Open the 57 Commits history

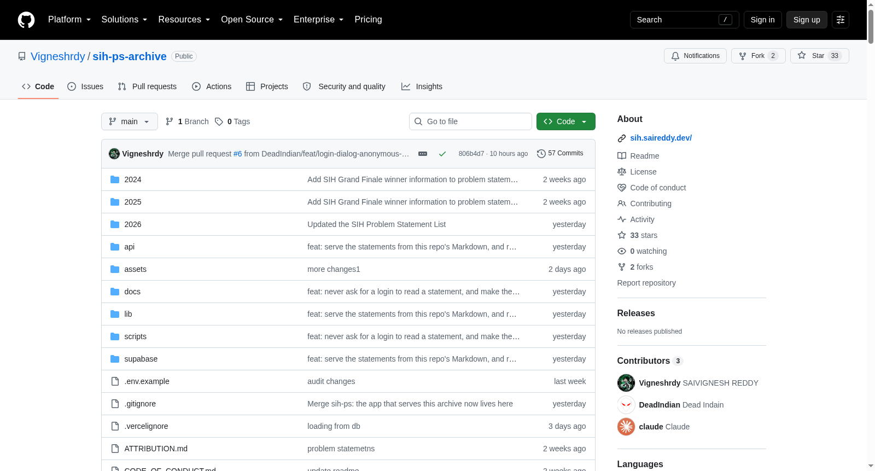point(560,154)
